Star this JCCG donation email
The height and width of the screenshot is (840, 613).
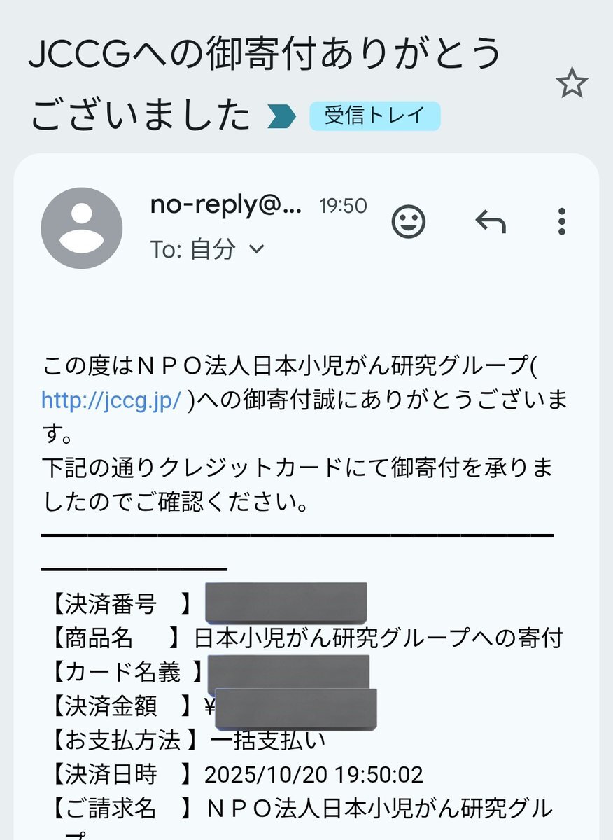pyautogui.click(x=572, y=85)
